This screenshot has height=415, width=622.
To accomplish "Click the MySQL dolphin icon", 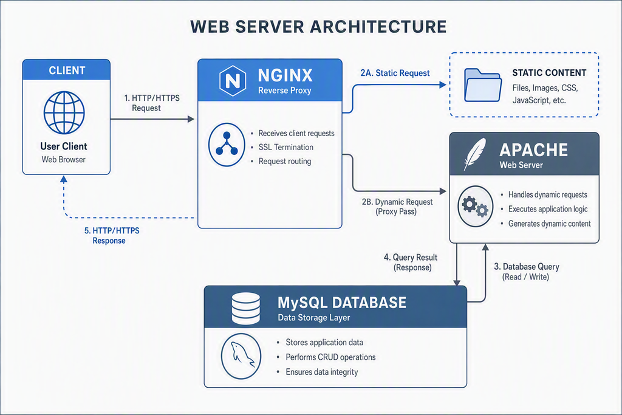I will 241,356.
